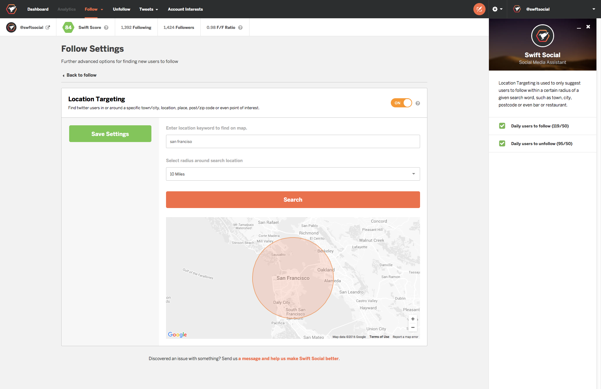Turn off the Location Targeting switch

click(401, 103)
